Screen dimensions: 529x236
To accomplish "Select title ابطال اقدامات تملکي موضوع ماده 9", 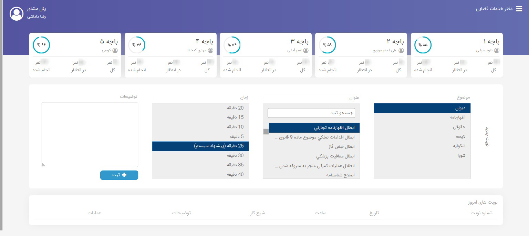I will tap(314, 137).
